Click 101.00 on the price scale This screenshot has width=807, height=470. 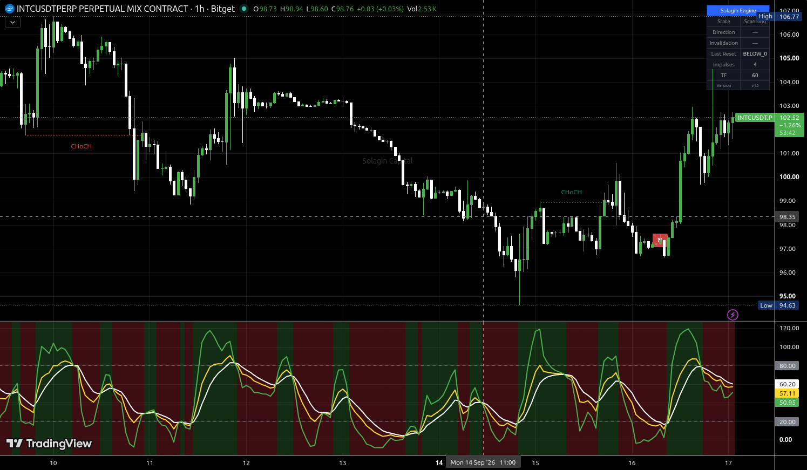[x=789, y=153]
